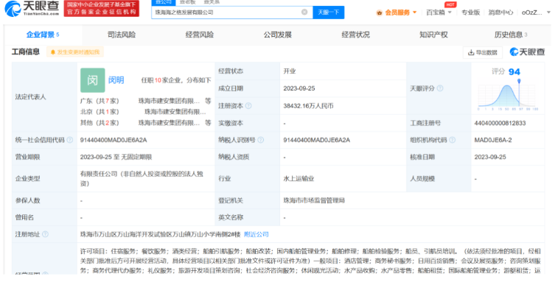Click the 成立日期 value 2023-09-25

(299, 88)
